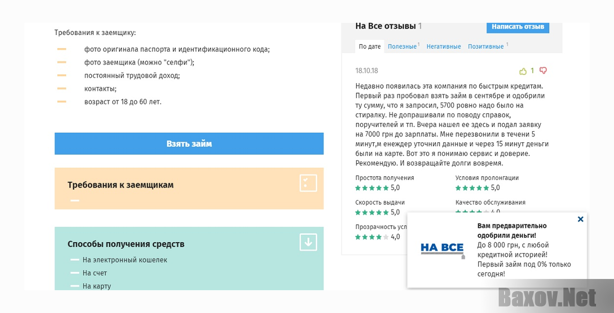
Task: Click the На электронный кошелек item
Action: click(x=125, y=260)
